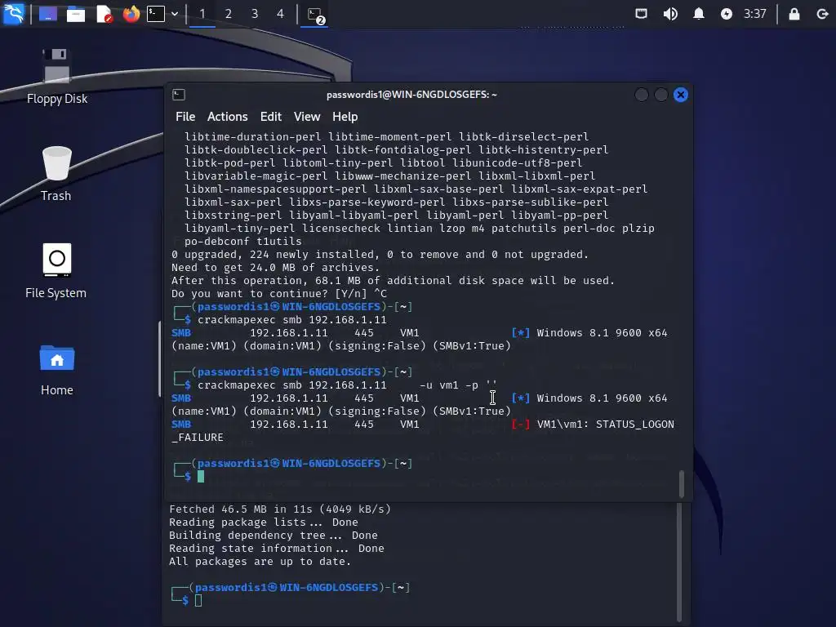
Task: Click the front terminal's scrollbar thumb
Action: (682, 483)
